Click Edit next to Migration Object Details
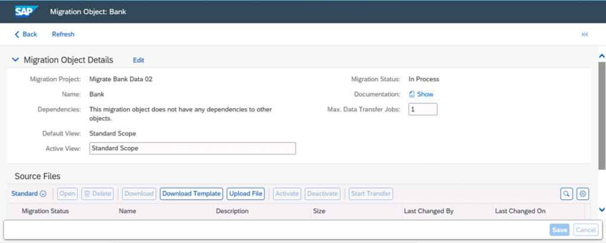 coord(138,60)
